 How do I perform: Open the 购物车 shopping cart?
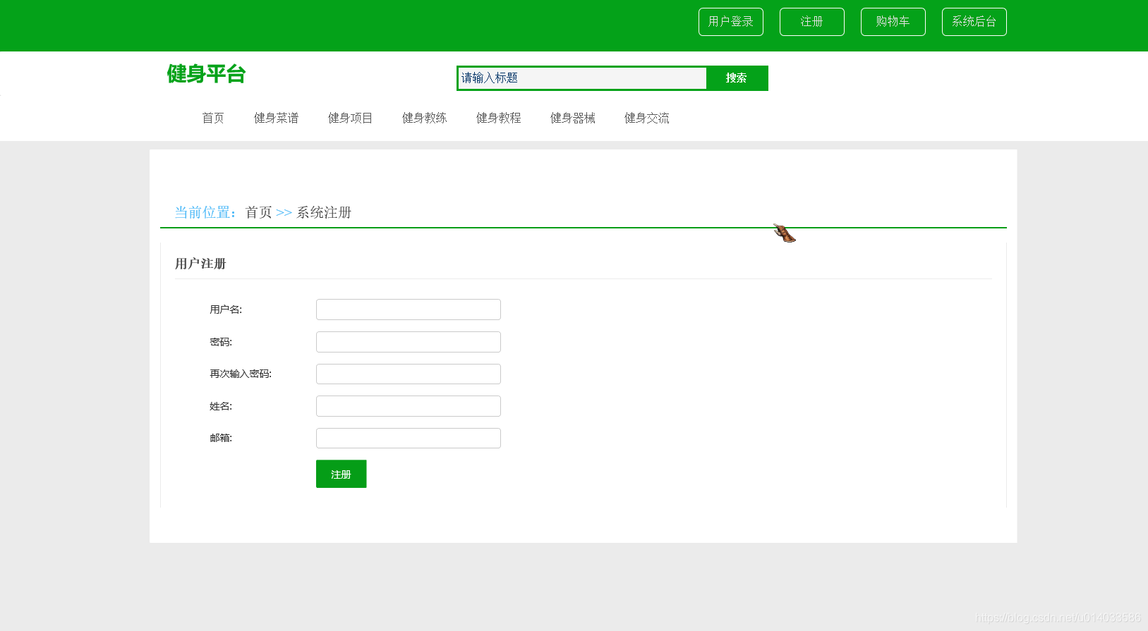pyautogui.click(x=893, y=22)
